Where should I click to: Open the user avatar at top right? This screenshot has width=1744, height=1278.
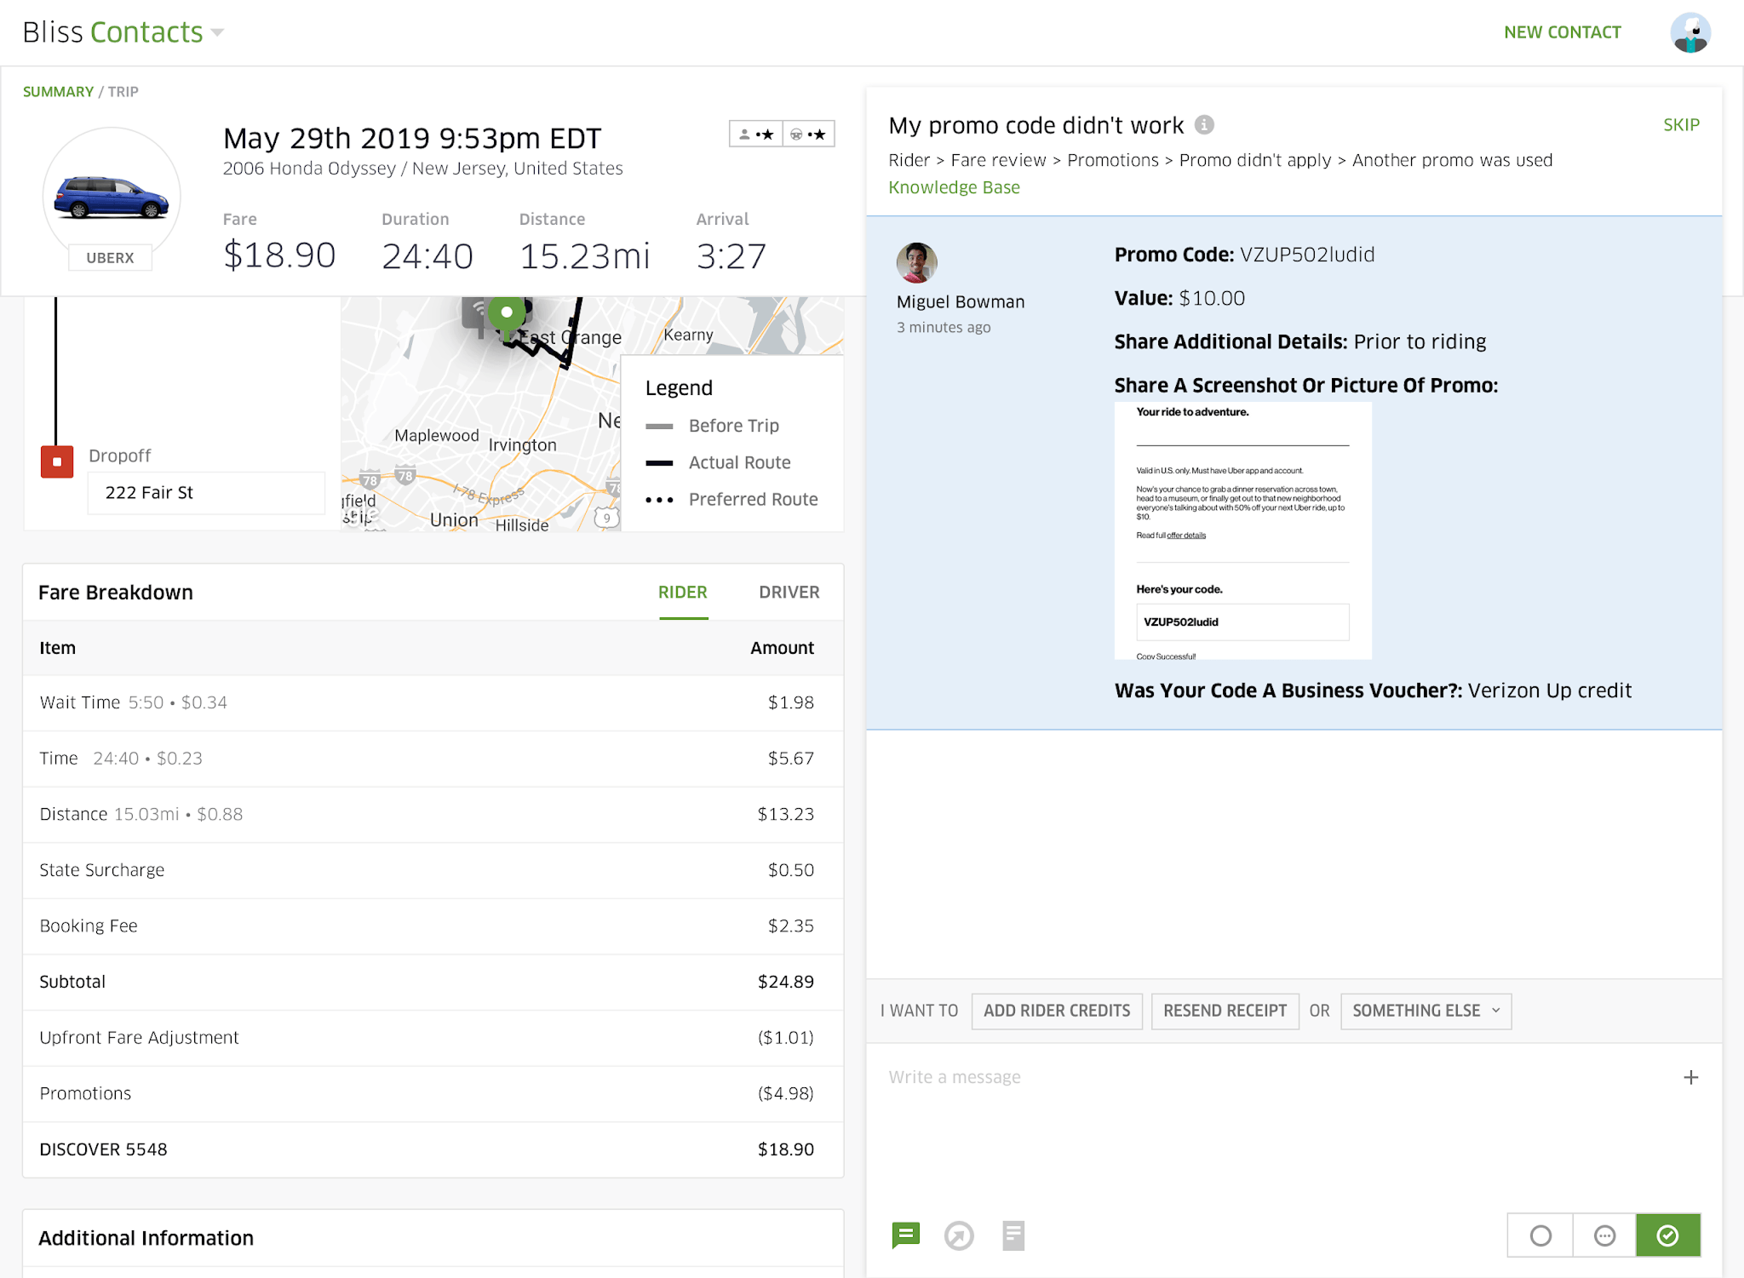1689,32
